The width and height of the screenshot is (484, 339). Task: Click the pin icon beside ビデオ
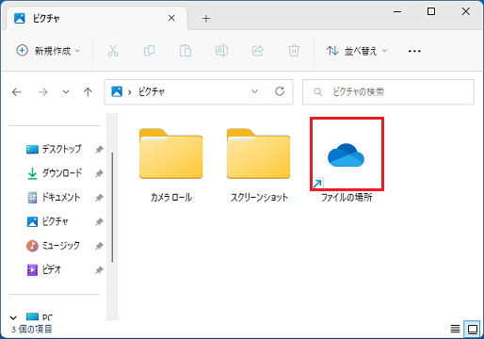tap(99, 270)
